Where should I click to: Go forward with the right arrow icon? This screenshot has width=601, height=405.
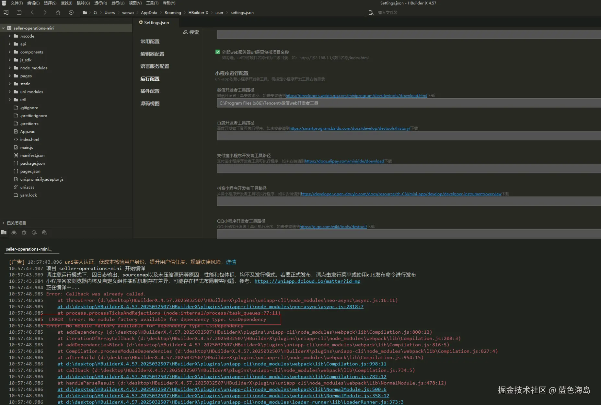(45, 12)
